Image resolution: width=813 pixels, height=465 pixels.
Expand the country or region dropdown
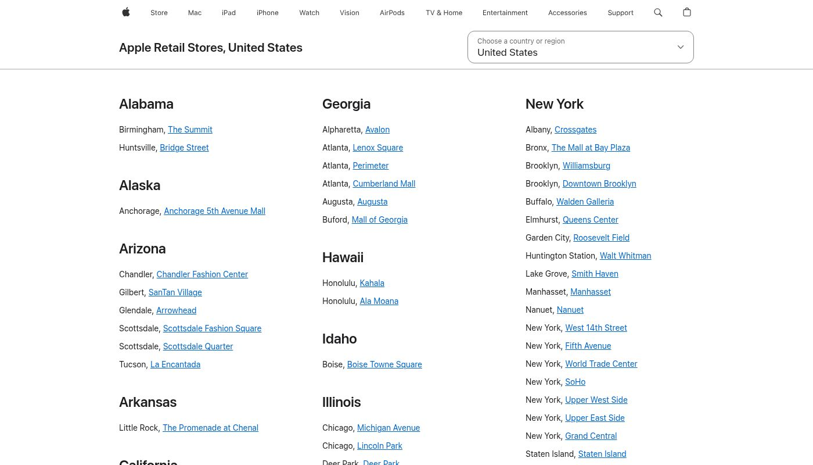[x=580, y=47]
